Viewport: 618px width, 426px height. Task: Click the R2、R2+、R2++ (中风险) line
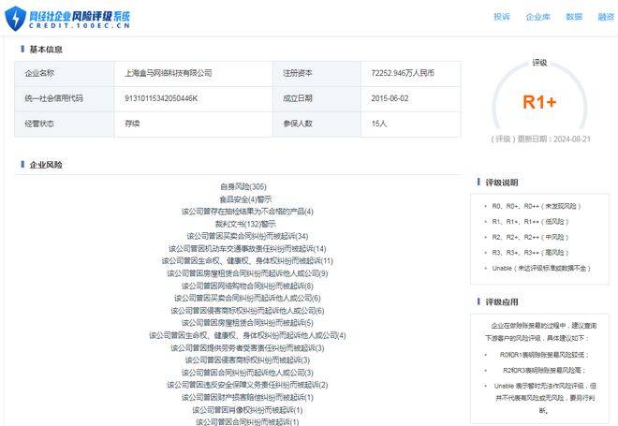click(530, 237)
